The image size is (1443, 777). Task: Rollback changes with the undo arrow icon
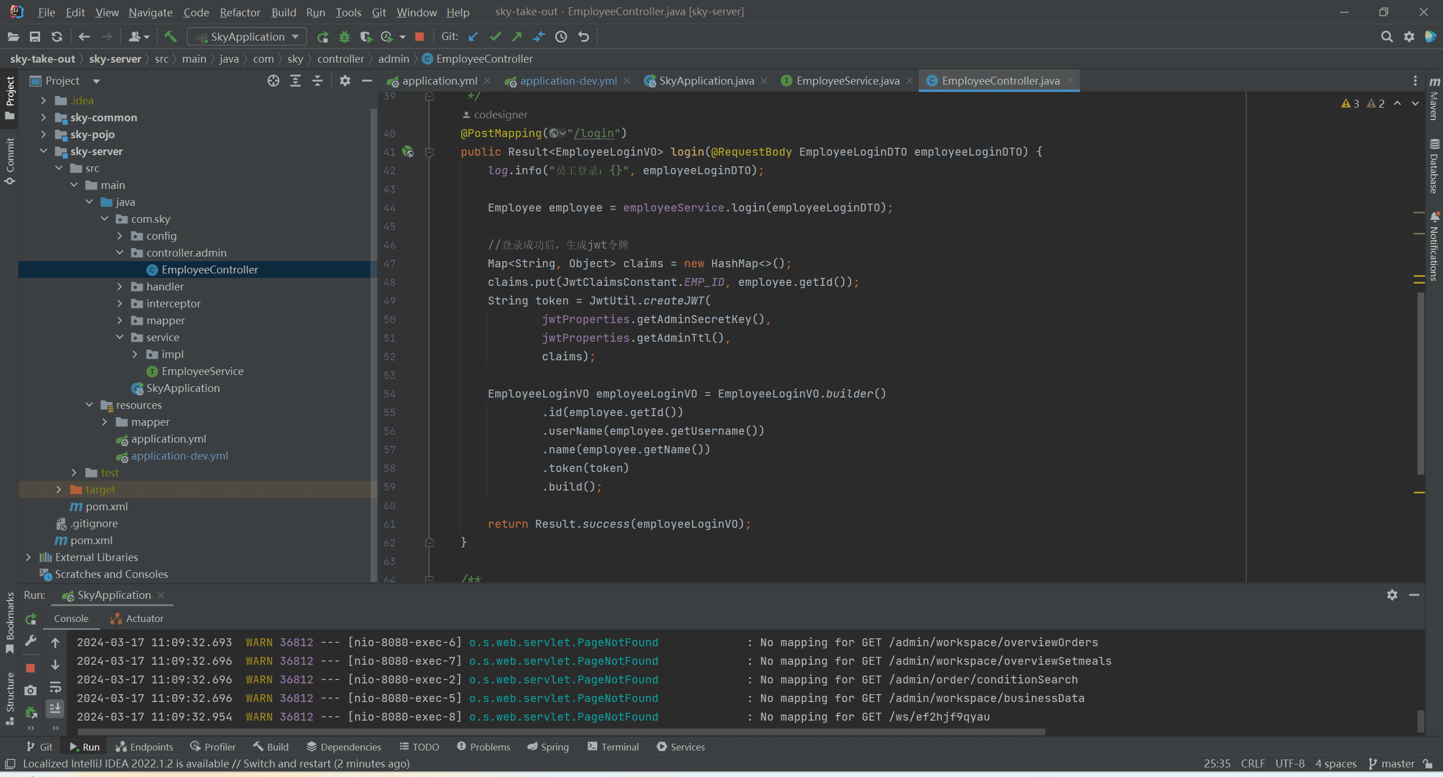[x=583, y=37]
